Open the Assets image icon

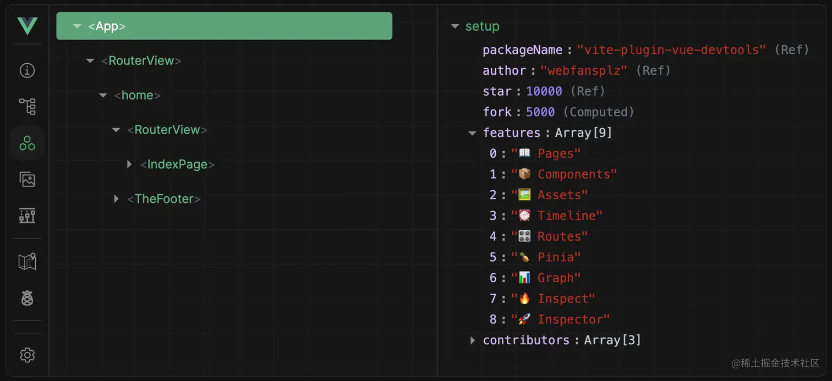coord(27,179)
